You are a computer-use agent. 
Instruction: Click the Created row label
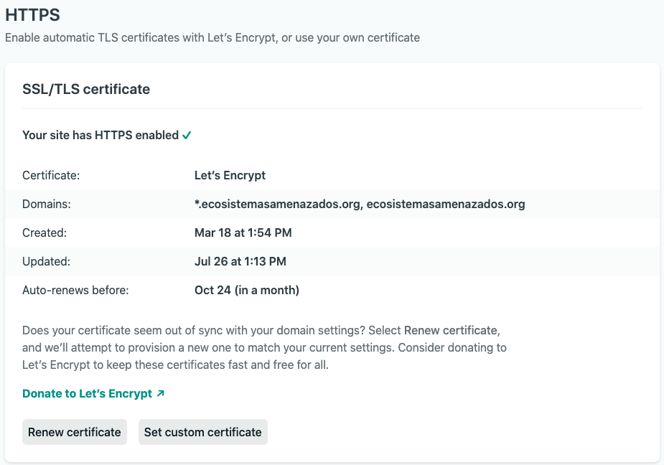point(45,232)
